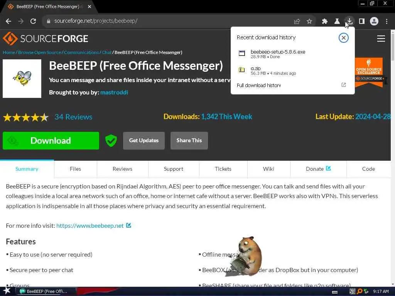The width and height of the screenshot is (395, 296).
Task: Click the 9:17 AM taskbar clock
Action: pyautogui.click(x=381, y=291)
